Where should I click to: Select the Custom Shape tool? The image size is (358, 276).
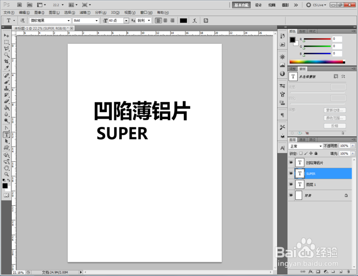(6, 147)
